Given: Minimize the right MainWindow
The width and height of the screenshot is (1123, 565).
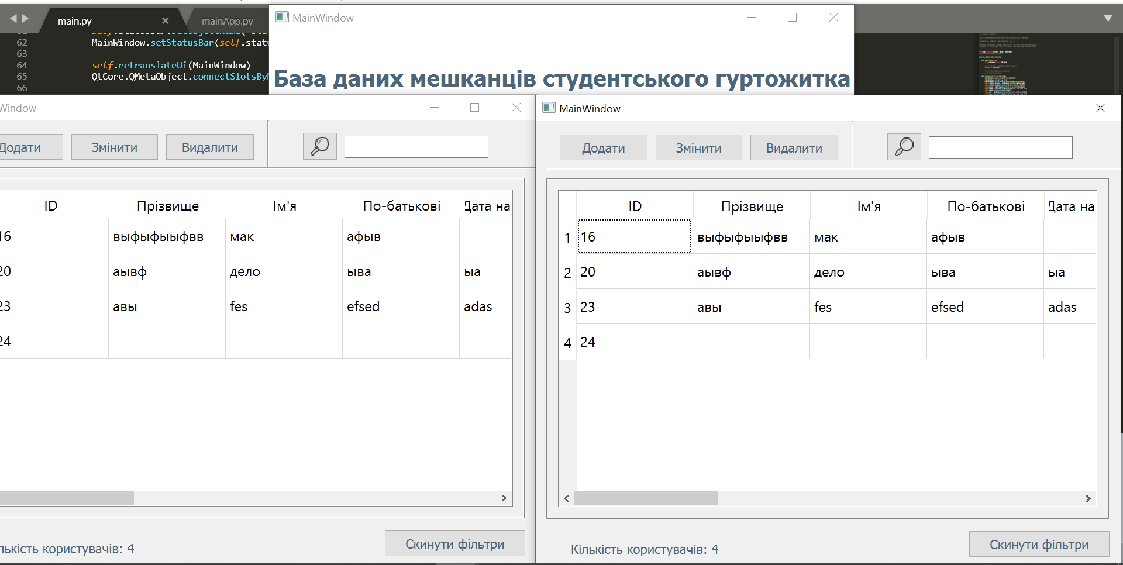Looking at the screenshot, I should (1018, 108).
